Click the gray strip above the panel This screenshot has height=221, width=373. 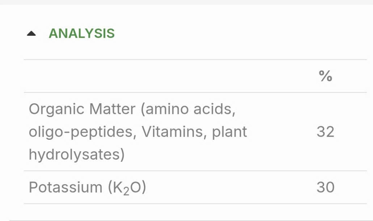(x=186, y=2)
